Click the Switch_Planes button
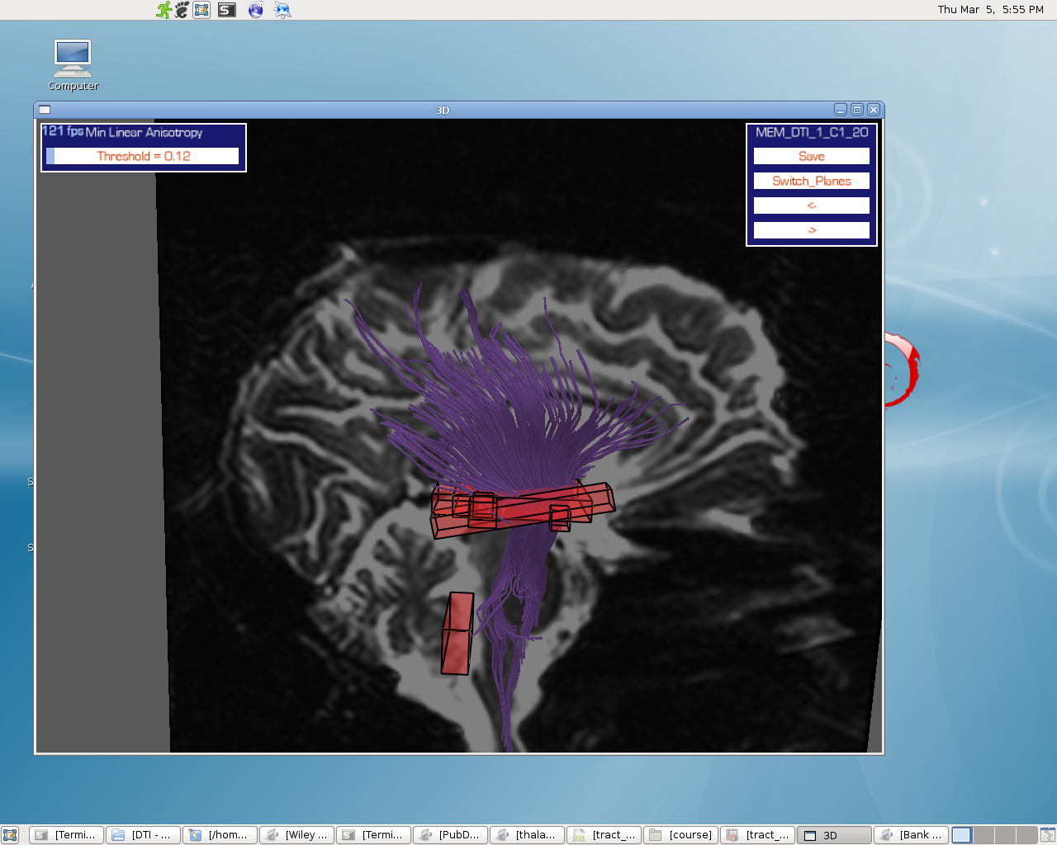The height and width of the screenshot is (845, 1057). pyautogui.click(x=811, y=181)
